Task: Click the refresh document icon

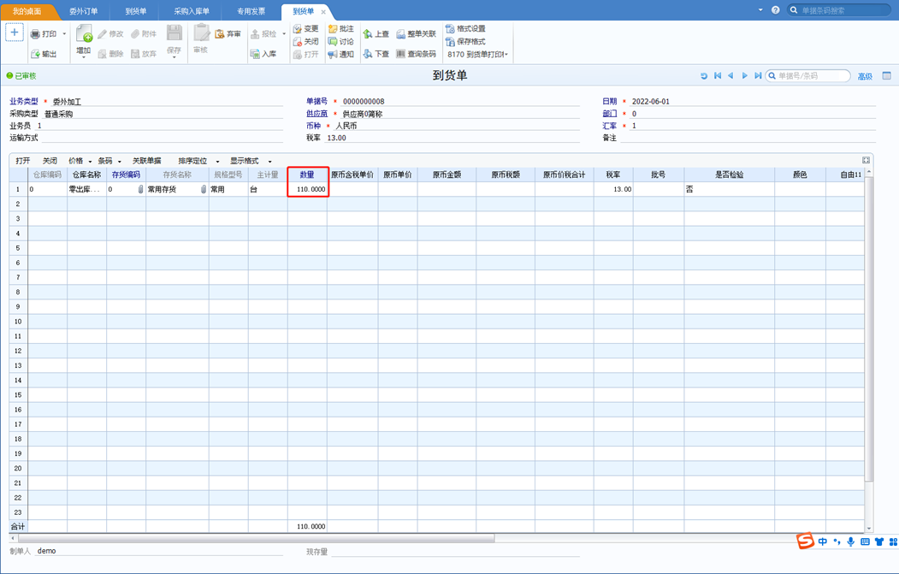Action: point(704,75)
